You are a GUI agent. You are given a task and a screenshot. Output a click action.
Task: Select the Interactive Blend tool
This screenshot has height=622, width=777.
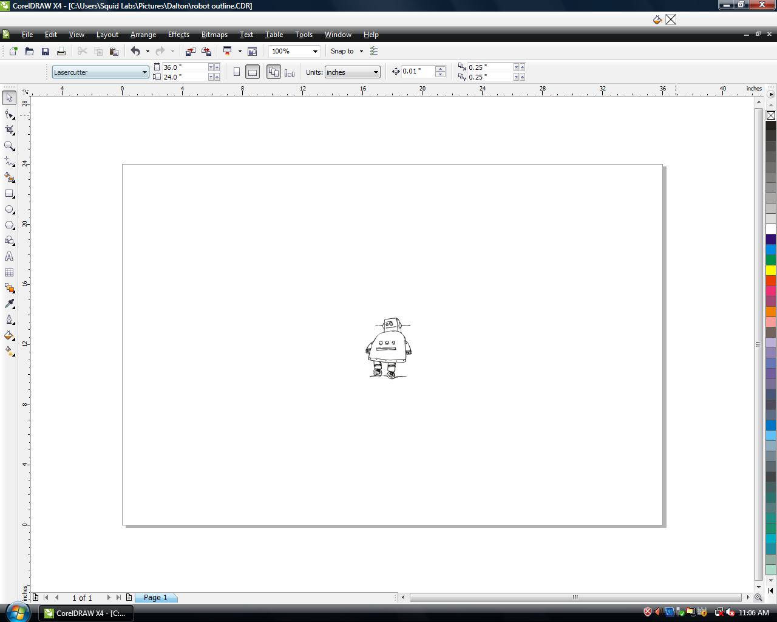click(9, 289)
